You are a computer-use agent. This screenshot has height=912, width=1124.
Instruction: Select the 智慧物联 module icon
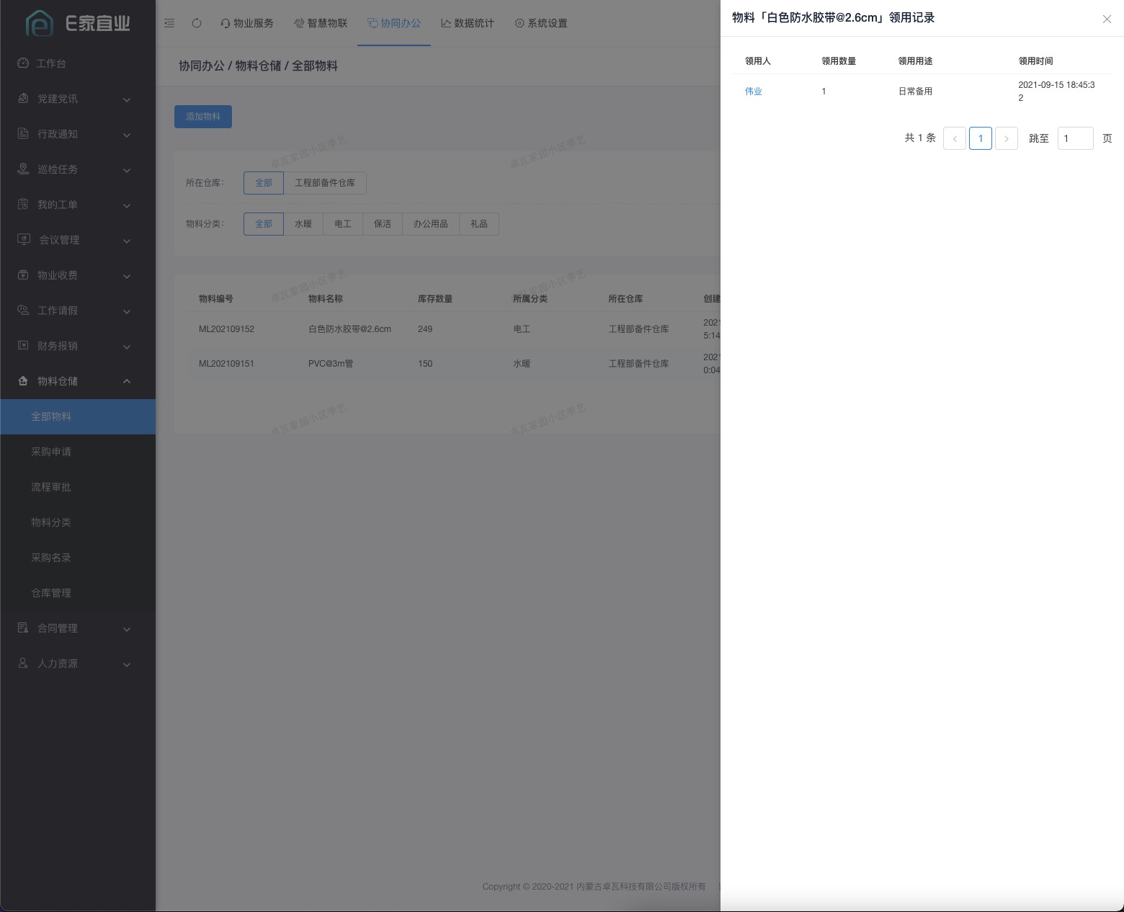coord(299,23)
